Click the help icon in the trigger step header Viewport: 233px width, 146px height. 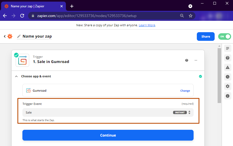tap(187, 60)
